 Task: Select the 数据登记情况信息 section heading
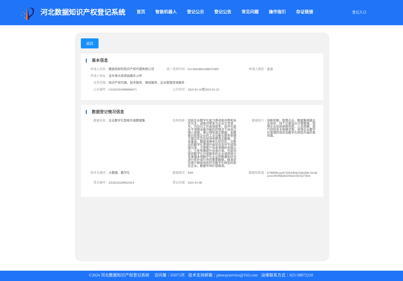[x=108, y=112]
